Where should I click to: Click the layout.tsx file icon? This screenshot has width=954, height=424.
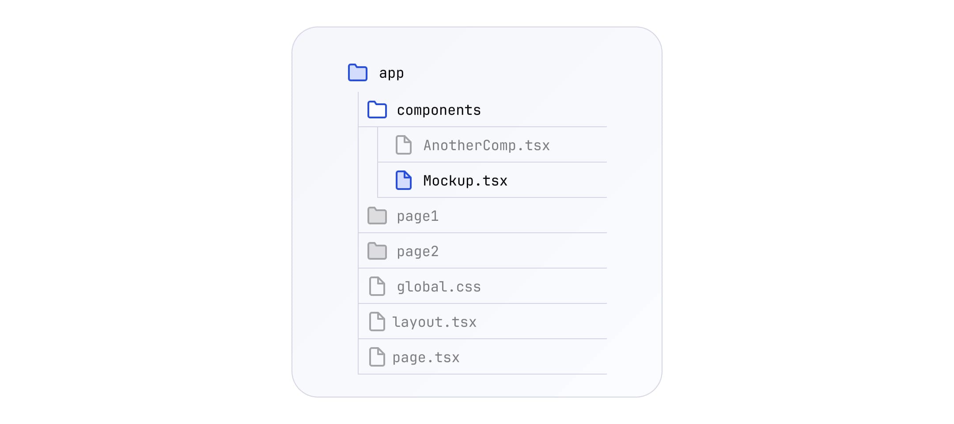click(377, 322)
